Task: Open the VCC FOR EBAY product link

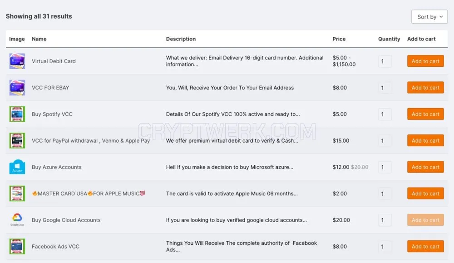Action: [50, 88]
